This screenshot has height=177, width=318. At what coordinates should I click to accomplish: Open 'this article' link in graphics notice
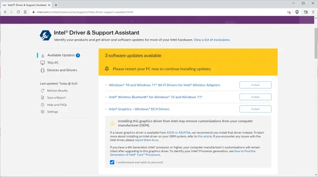(205, 136)
